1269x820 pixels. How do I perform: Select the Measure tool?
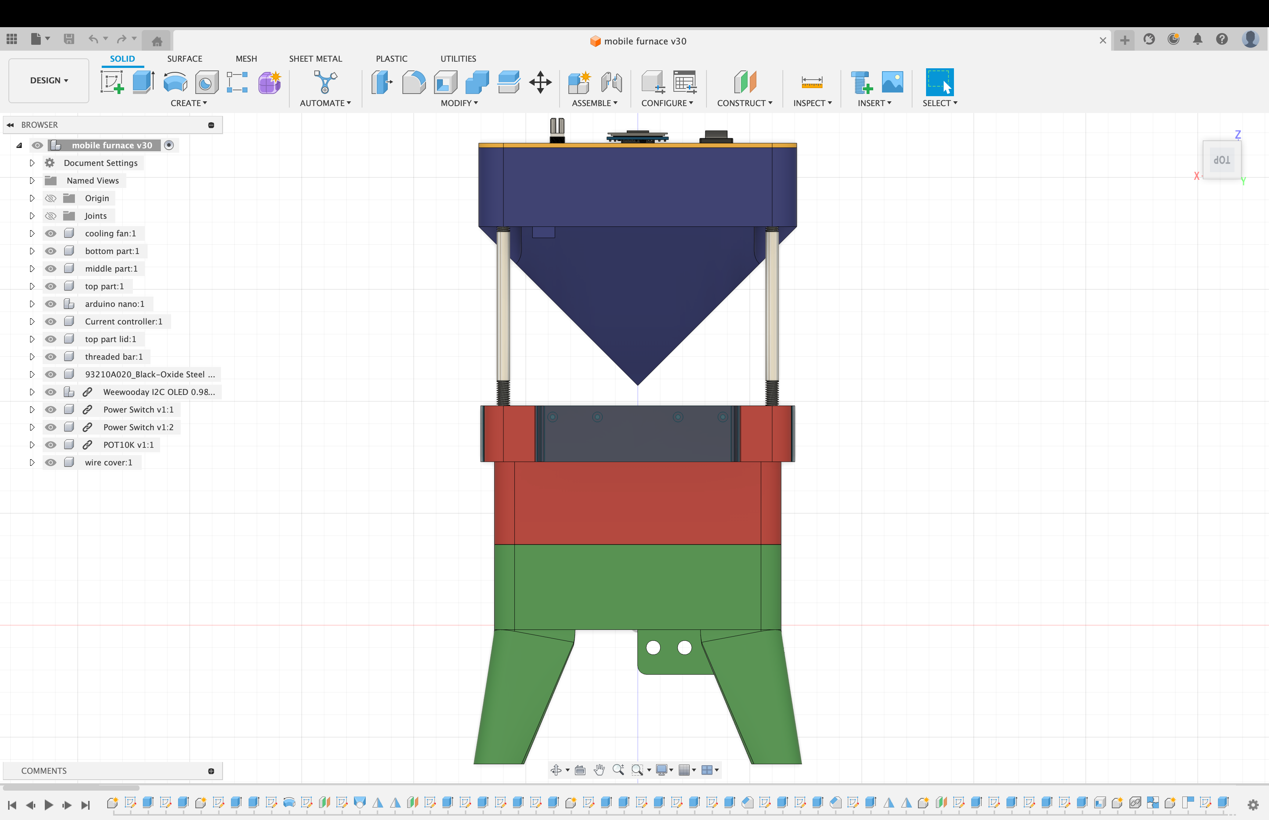pyautogui.click(x=811, y=83)
